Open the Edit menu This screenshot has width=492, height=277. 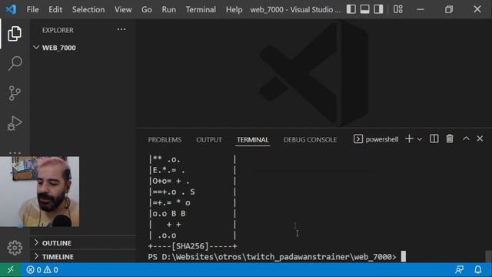pos(55,9)
